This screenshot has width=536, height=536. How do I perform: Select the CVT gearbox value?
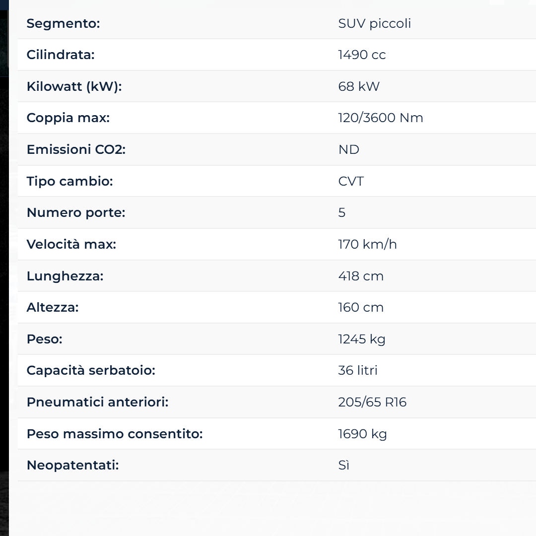(350, 181)
